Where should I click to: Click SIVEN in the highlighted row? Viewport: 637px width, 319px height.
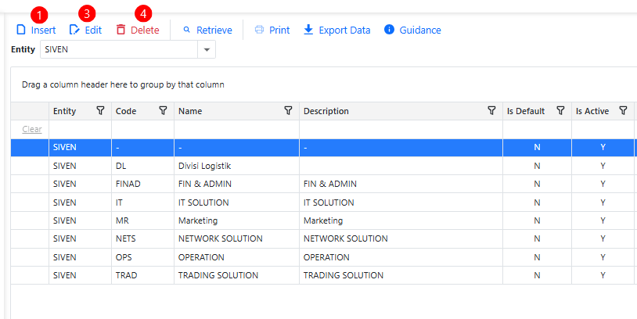65,147
